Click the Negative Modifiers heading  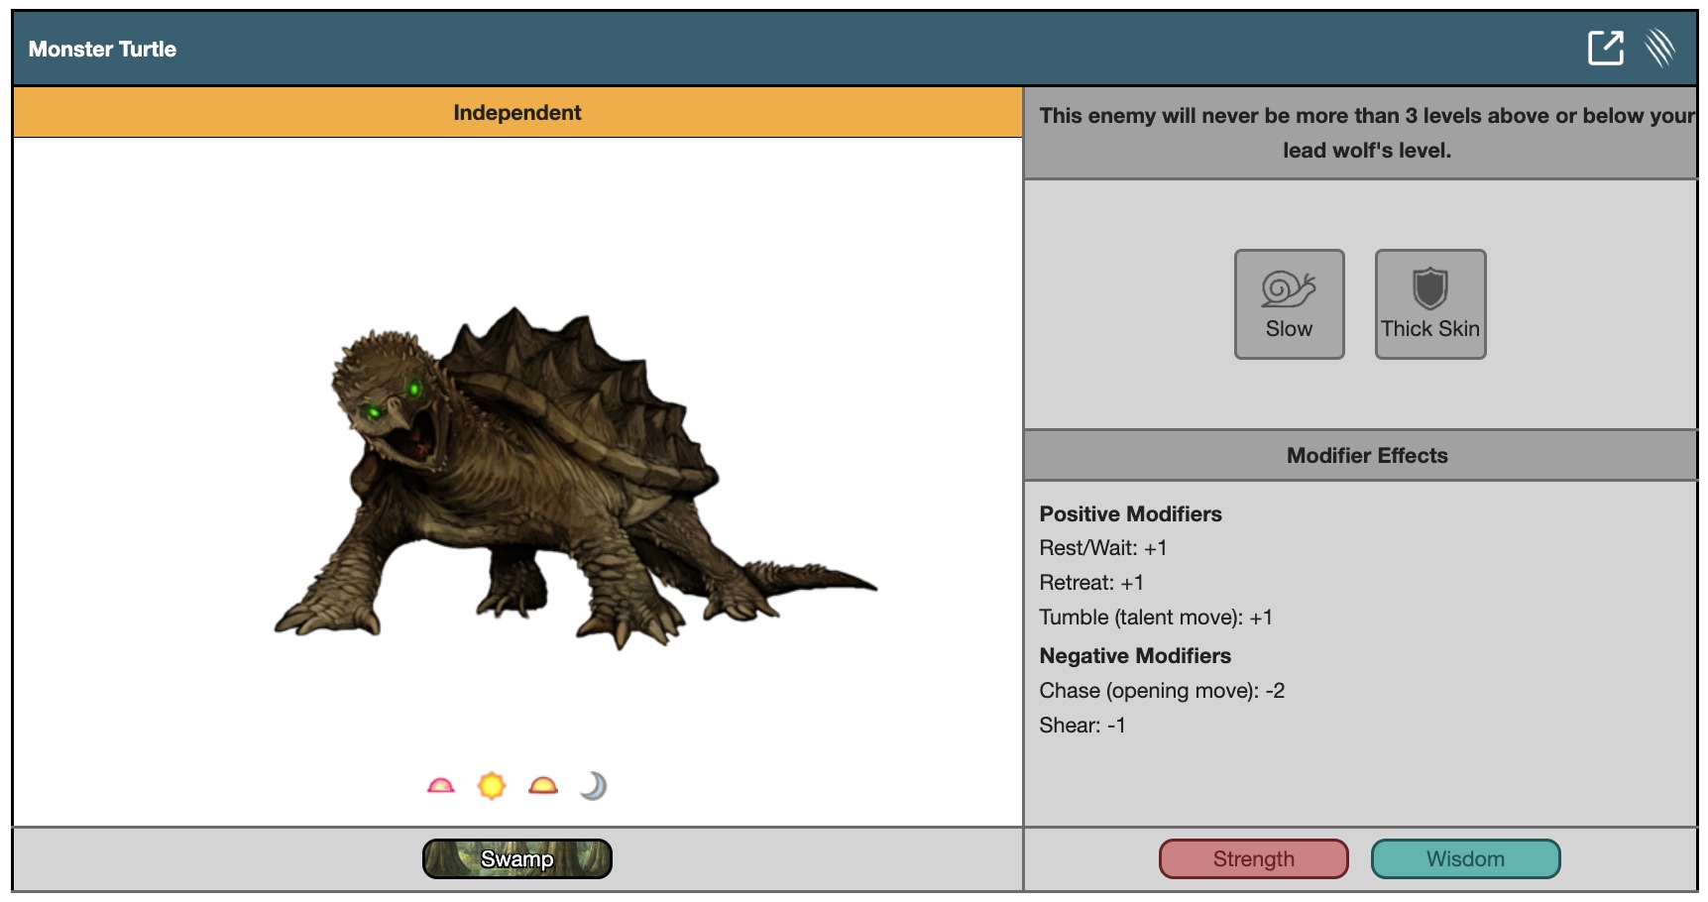pos(1135,656)
